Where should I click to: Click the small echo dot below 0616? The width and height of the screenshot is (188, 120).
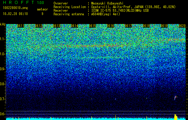tap(116, 99)
